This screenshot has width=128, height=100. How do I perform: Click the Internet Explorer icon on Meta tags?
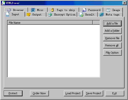coord(102,14)
